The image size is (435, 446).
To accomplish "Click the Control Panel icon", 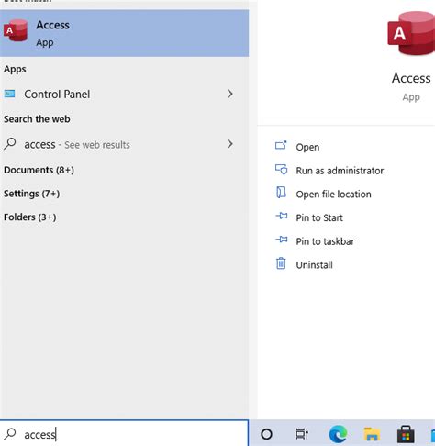I will point(9,94).
